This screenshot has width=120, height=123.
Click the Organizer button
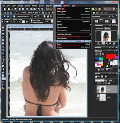point(107,9)
